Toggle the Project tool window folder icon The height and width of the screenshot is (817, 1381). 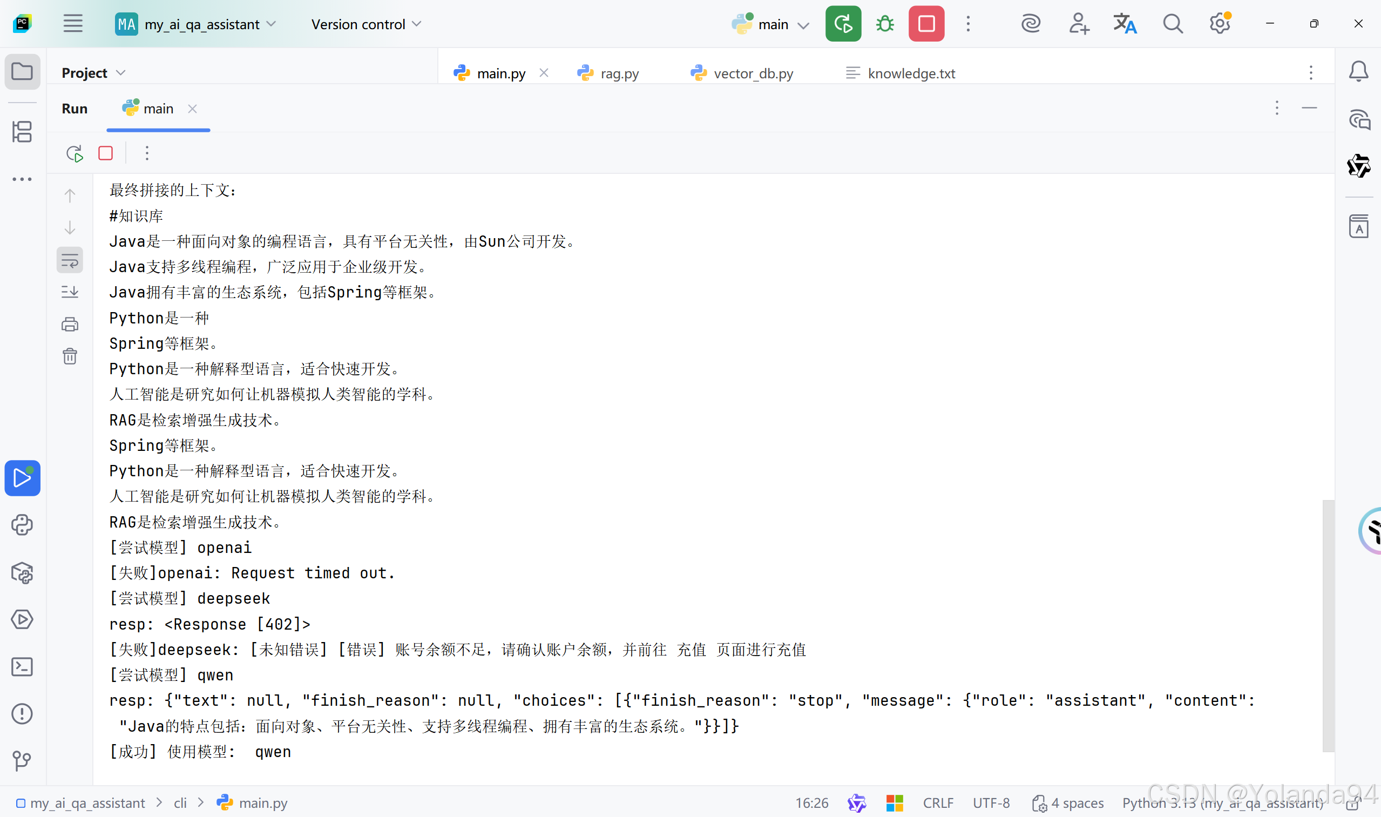tap(23, 72)
